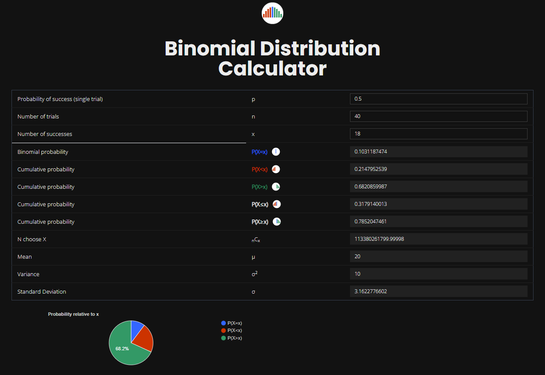Toggle green P(X>x) legend entry
The width and height of the screenshot is (545, 375).
click(x=232, y=338)
